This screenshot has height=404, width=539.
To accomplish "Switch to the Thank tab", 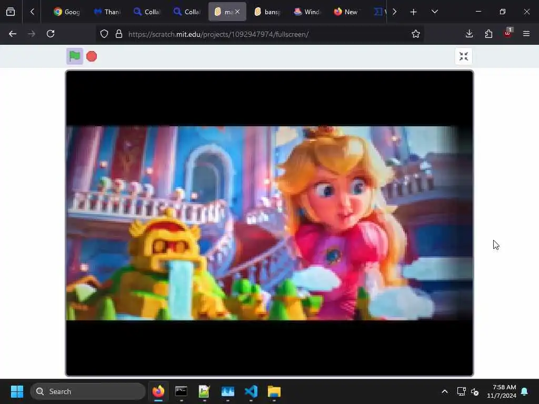I will point(107,12).
